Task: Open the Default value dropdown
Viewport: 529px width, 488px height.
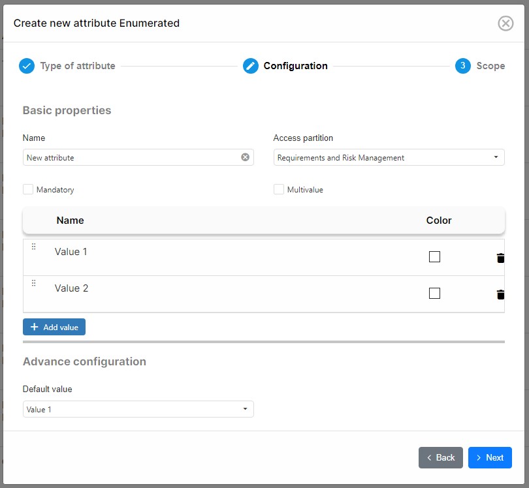Action: click(x=138, y=409)
